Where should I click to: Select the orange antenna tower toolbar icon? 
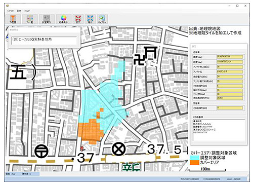click(13, 19)
